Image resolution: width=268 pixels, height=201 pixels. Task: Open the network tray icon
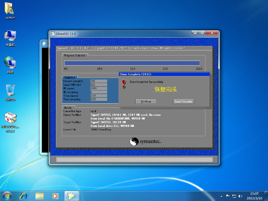tap(234, 196)
